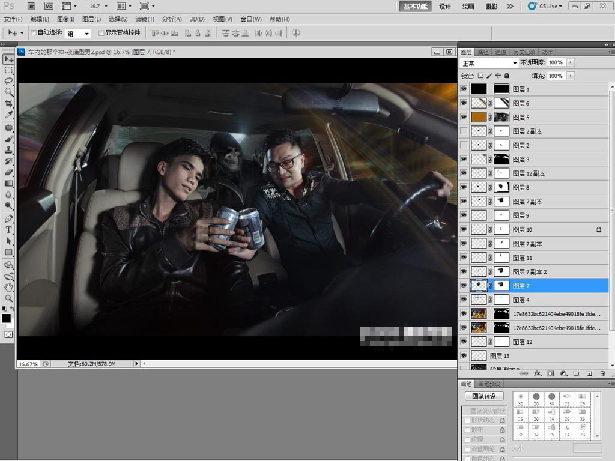This screenshot has width=615, height=461.
Task: Open the 滤镜(T) menu
Action: [x=145, y=19]
